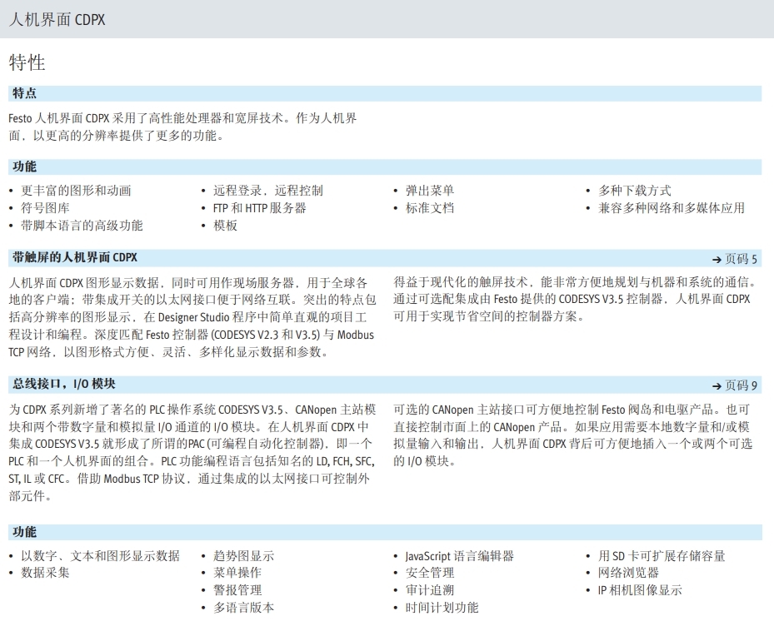Viewport: 774px width, 621px height.
Task: Click the 人机界面 CDPX page header
Action: pyautogui.click(x=57, y=19)
